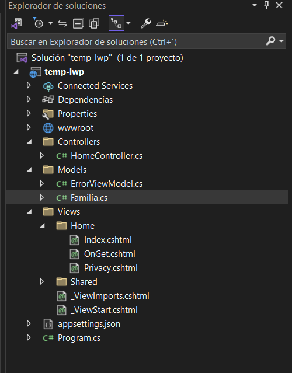Click the Models folder icon
The width and height of the screenshot is (292, 373).
coord(48,170)
